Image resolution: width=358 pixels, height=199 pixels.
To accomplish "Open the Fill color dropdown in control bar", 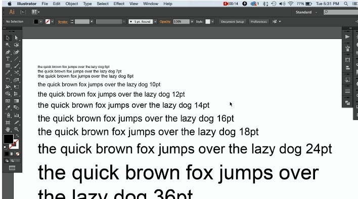I will [x=41, y=22].
